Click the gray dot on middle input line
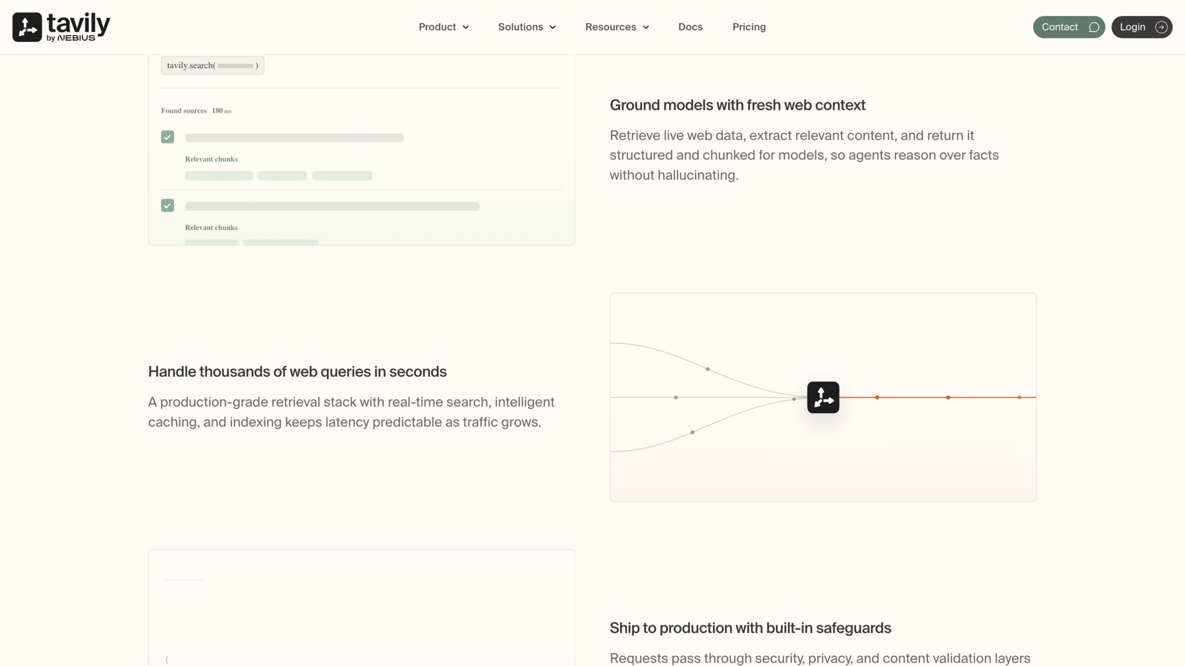The height and width of the screenshot is (666, 1185). click(676, 397)
